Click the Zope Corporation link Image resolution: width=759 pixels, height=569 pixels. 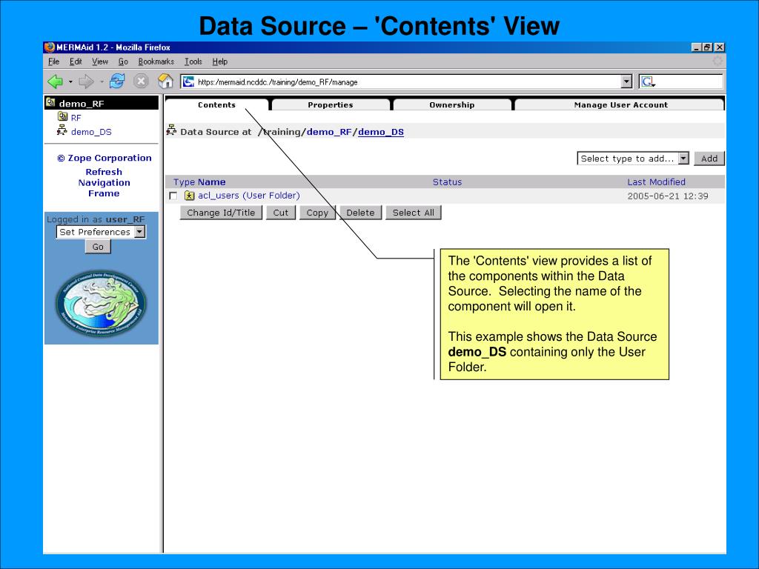pos(104,158)
